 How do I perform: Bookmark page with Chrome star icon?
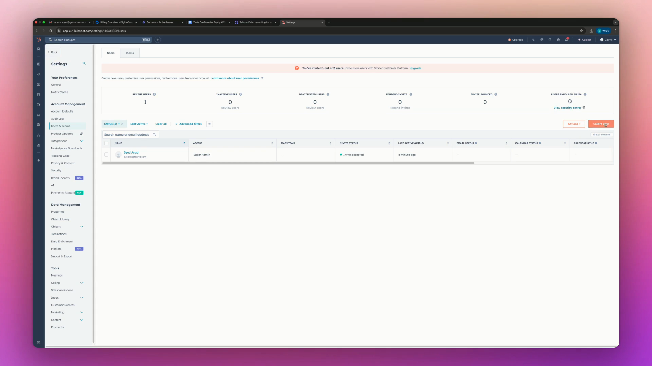[x=581, y=31]
